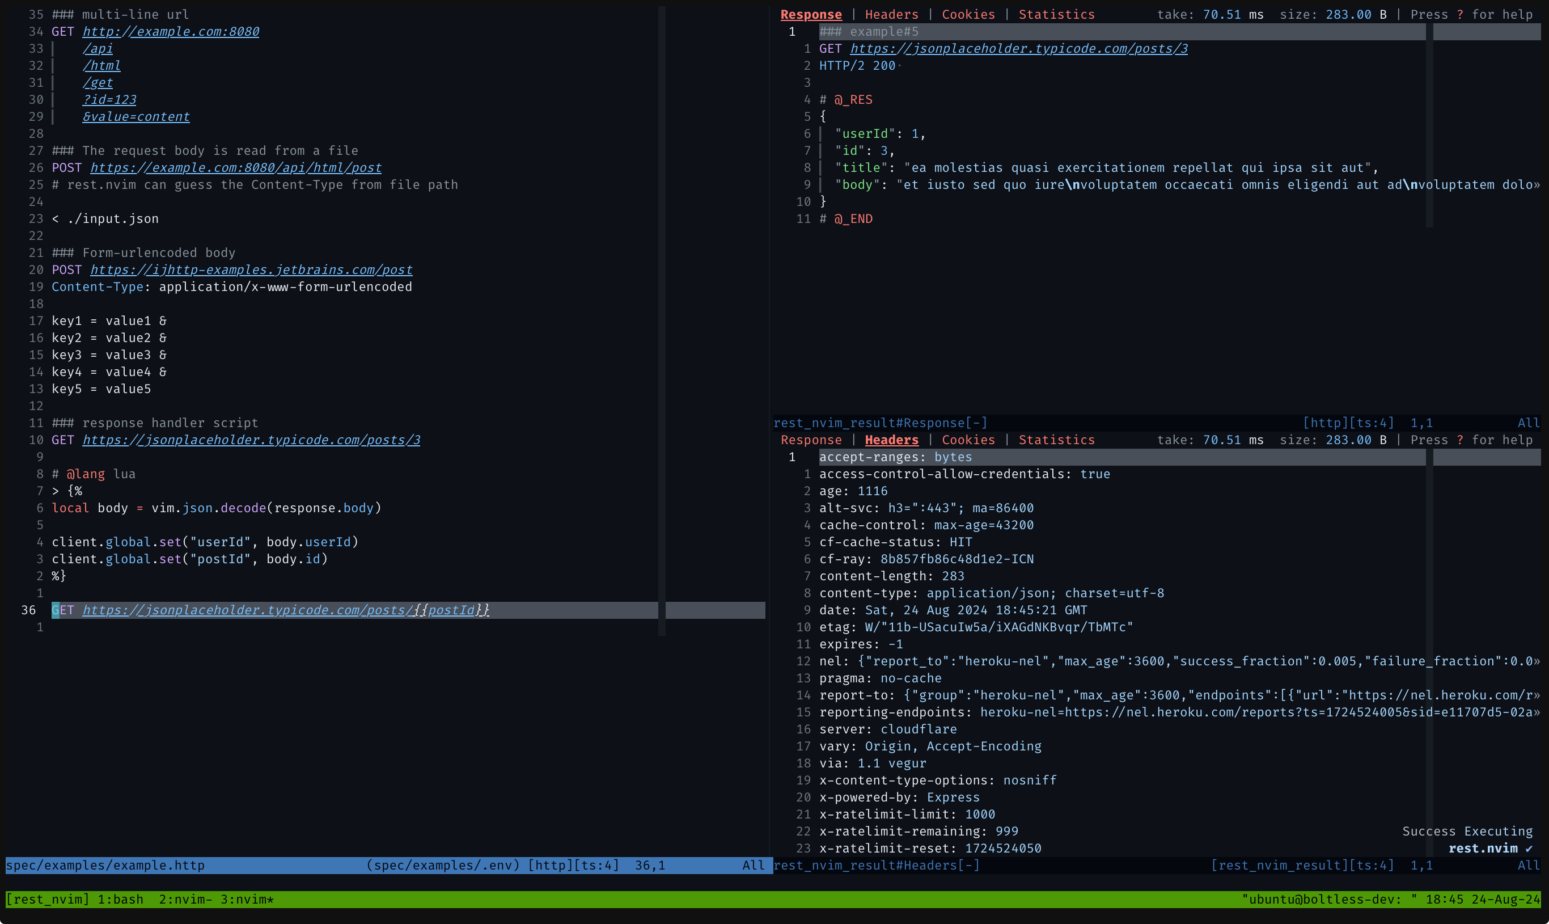Screen dimensions: 1549x924
Task: Click the "ubuntu@boltless-dev:" tmux host label
Action: 1330,899
